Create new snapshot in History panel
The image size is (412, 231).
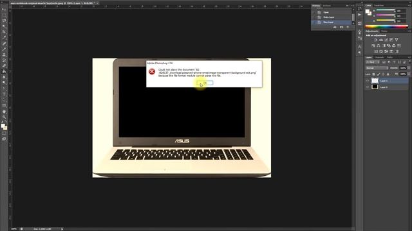click(x=341, y=27)
